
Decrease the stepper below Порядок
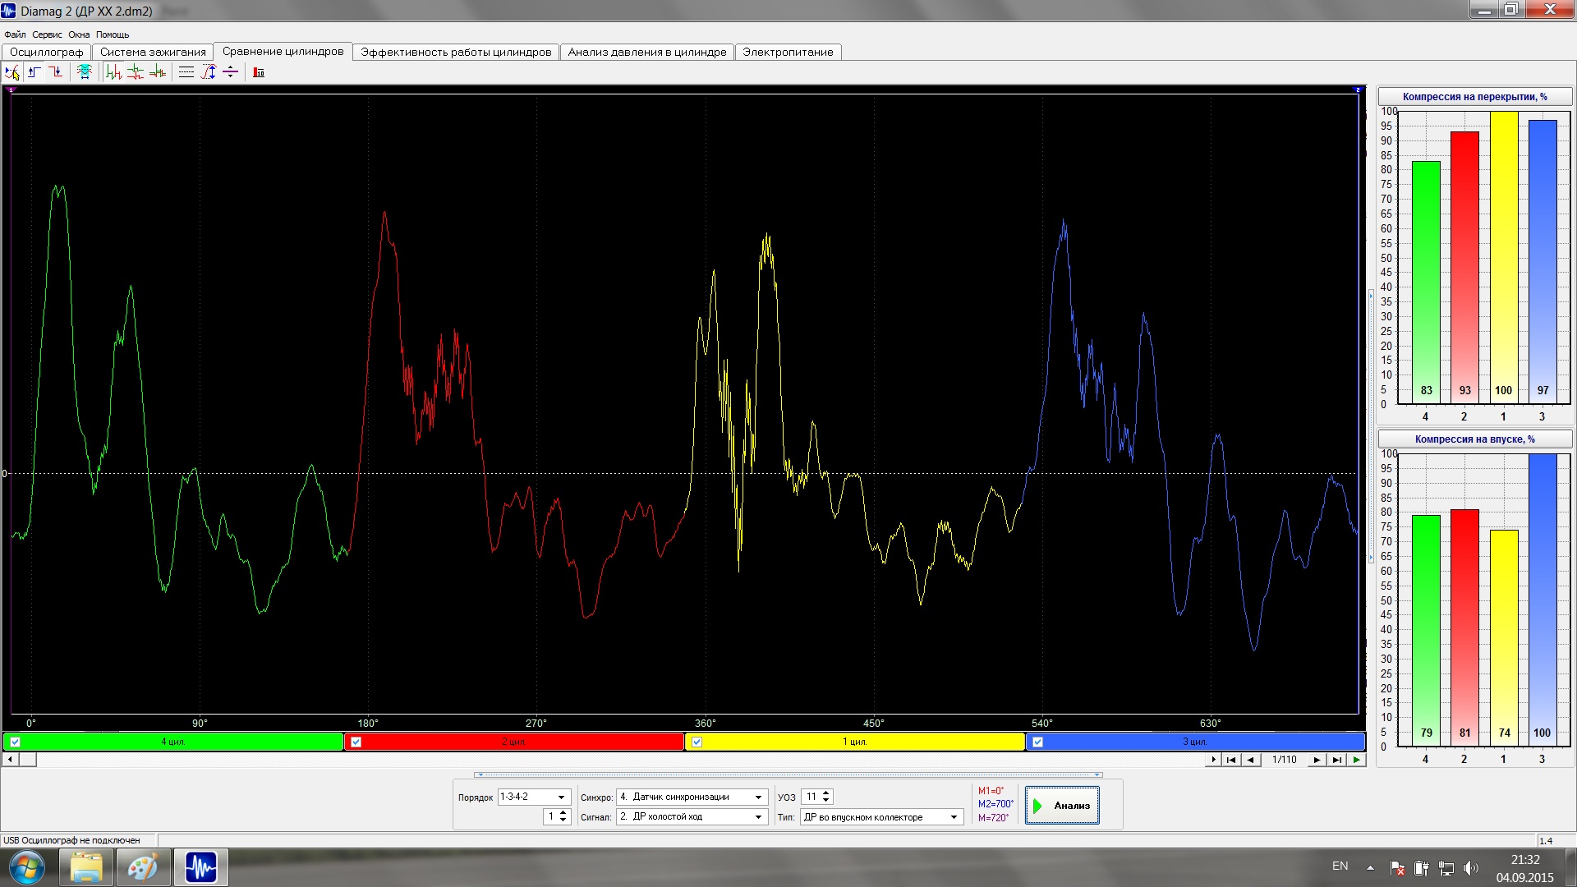point(563,820)
